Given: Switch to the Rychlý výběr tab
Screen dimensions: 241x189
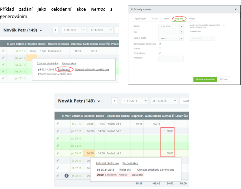Looking at the screenshot, I should click(x=140, y=18).
